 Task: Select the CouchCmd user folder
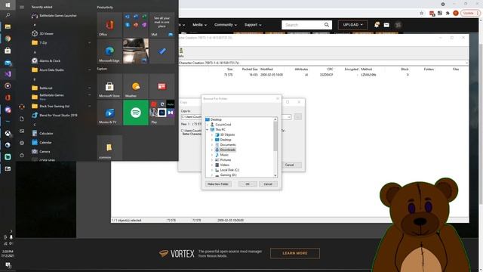point(223,125)
